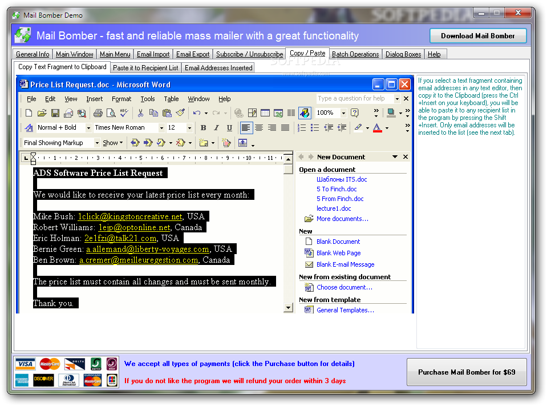Screen dimensions: 547x406
Task: Open the Table menu in Word
Action: click(x=171, y=99)
